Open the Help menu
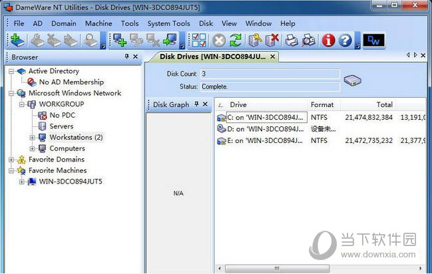The height and width of the screenshot is (274, 432). tap(288, 23)
